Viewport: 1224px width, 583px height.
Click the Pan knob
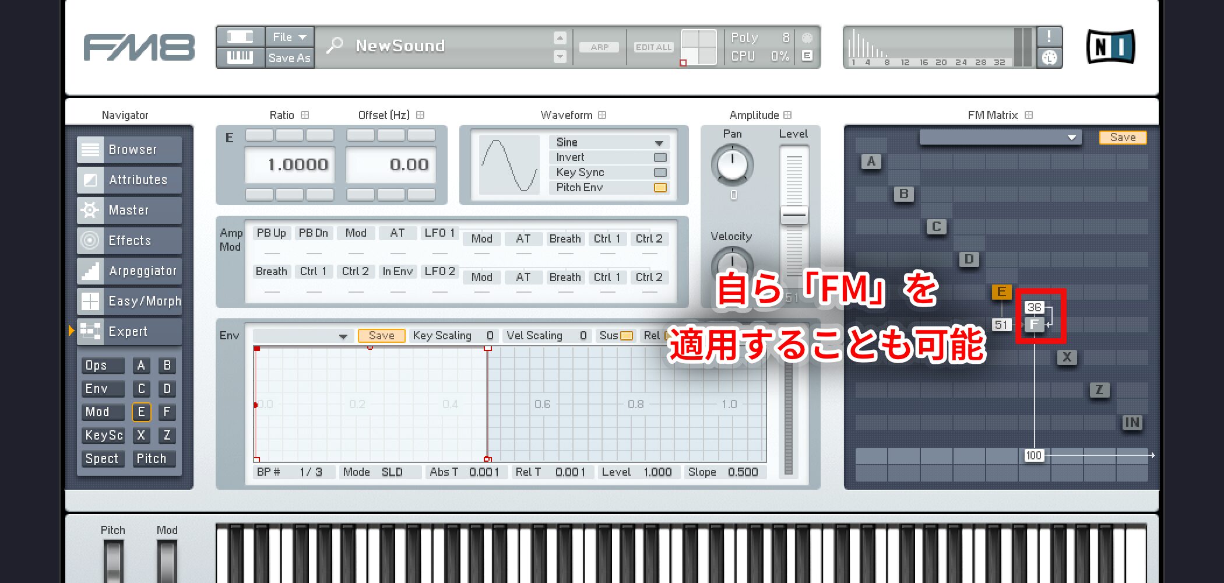click(x=732, y=166)
